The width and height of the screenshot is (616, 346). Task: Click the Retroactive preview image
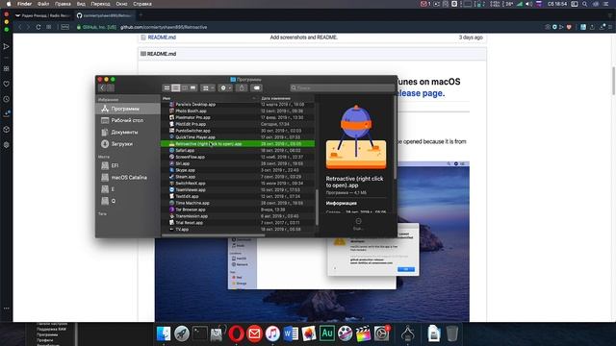pyautogui.click(x=356, y=136)
